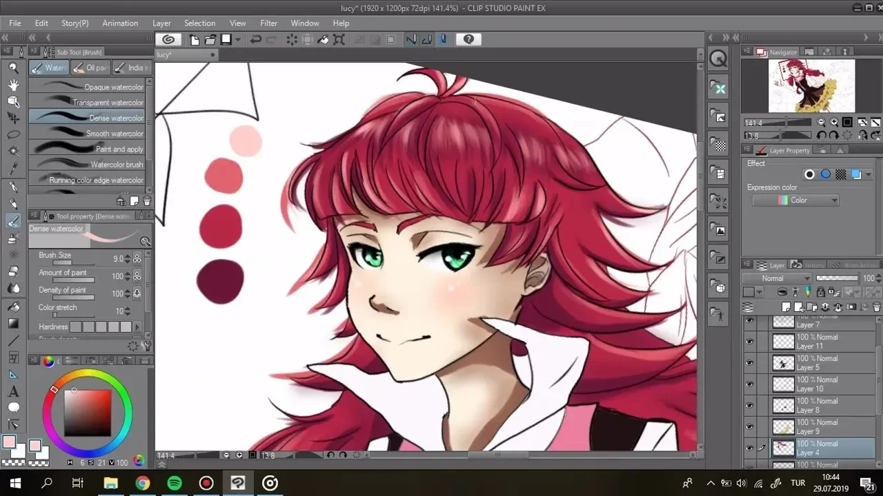Create a new file from command bar
This screenshot has height=496, width=883.
(195, 40)
